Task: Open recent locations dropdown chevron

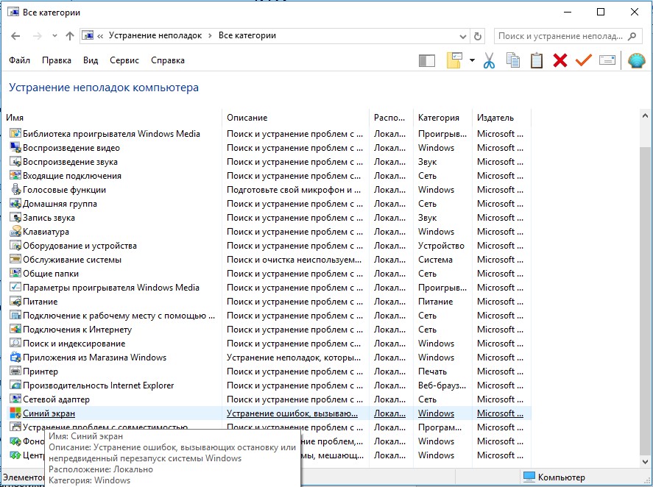Action: 54,36
